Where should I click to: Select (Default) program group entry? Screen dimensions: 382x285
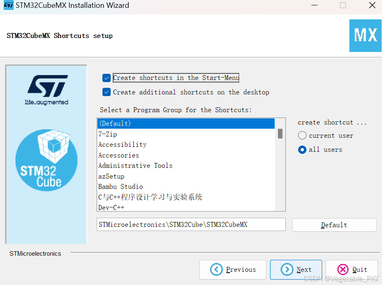186,123
